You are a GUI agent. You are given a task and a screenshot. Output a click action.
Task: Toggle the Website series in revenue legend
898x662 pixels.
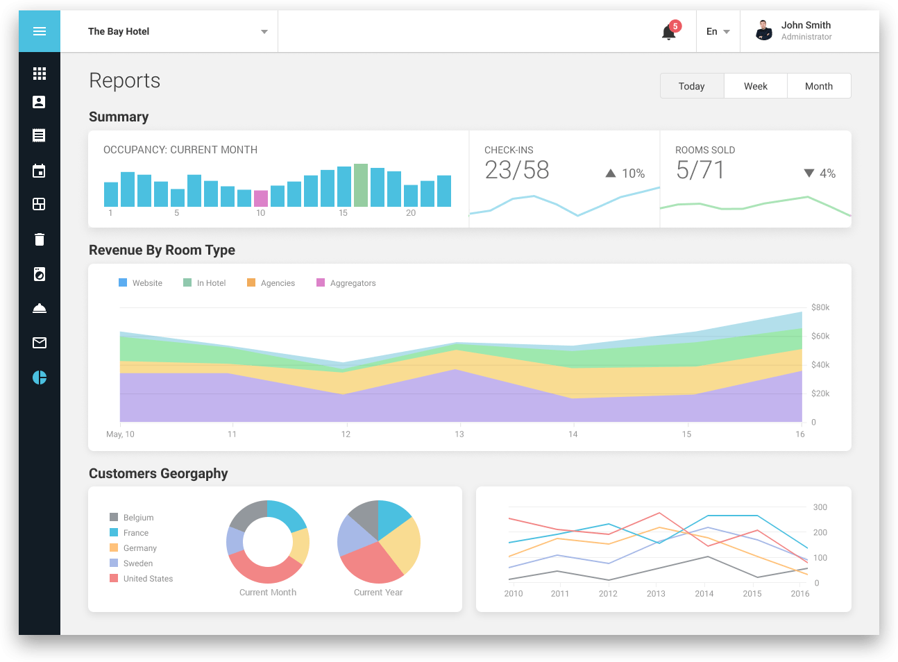tap(141, 282)
